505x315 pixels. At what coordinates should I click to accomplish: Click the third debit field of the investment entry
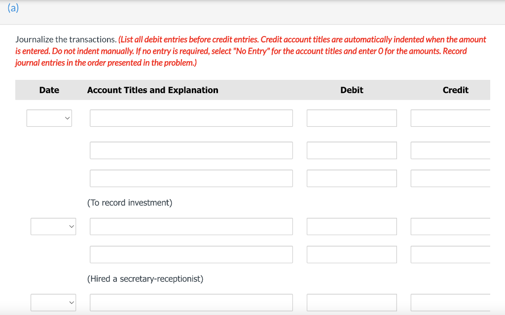pyautogui.click(x=352, y=178)
